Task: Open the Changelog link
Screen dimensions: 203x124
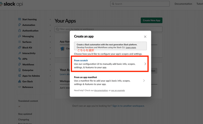Action: coord(24,120)
